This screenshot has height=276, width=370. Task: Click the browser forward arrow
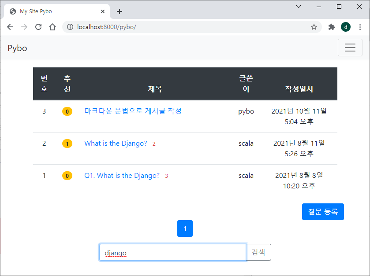coord(24,27)
